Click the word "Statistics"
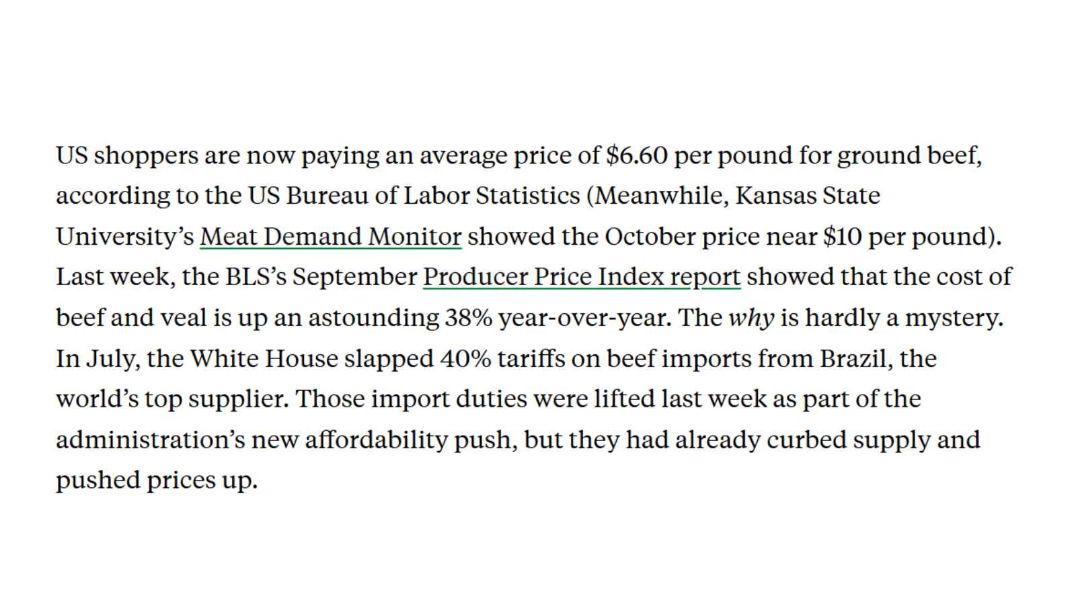 527,196
